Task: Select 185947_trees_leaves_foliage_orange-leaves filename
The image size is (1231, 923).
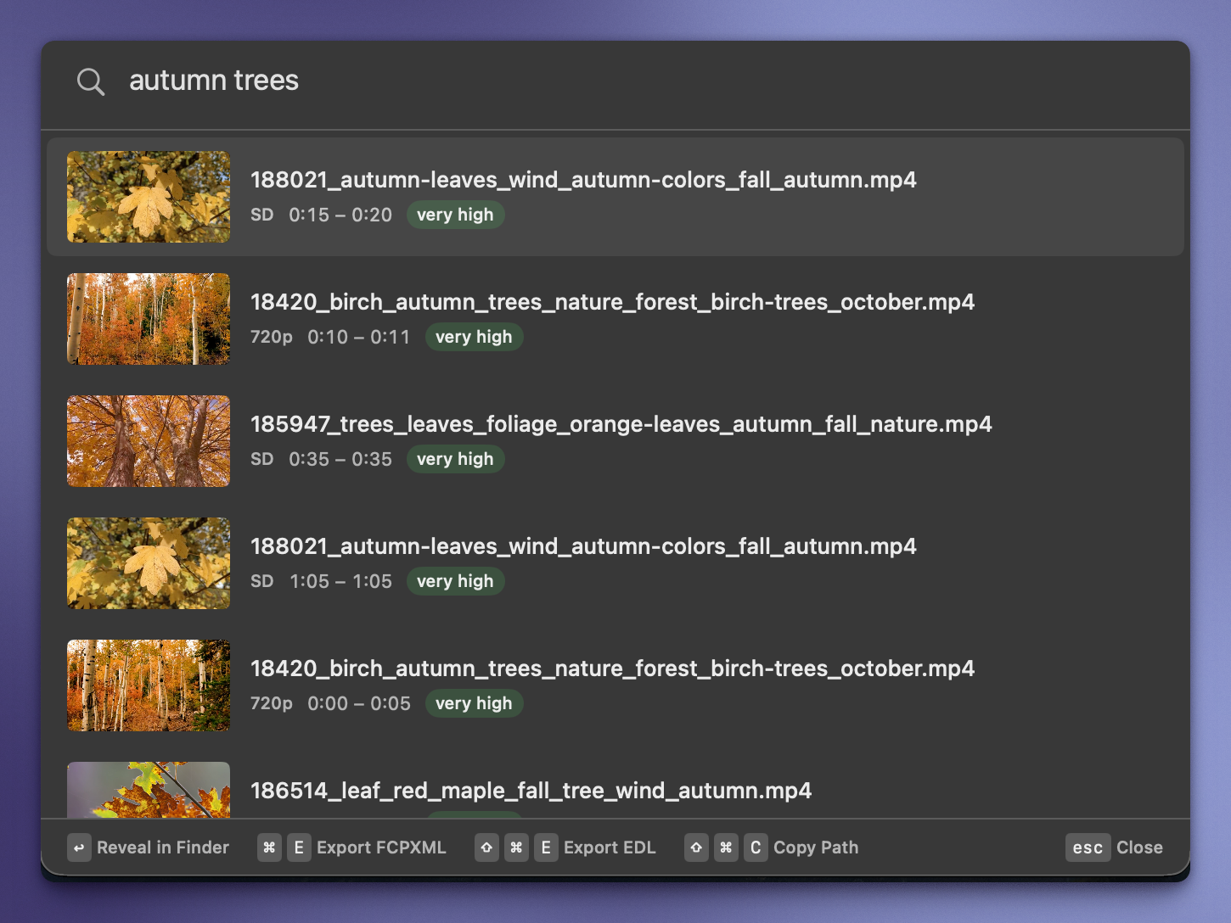Action: [621, 424]
